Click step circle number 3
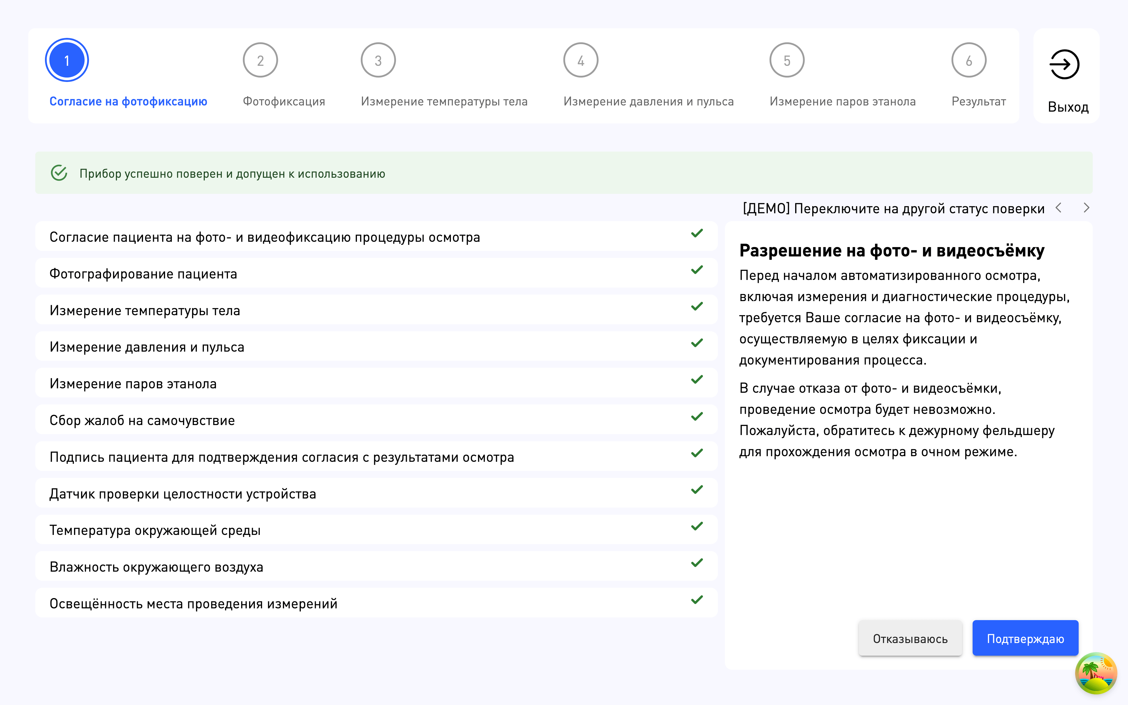 coord(378,61)
